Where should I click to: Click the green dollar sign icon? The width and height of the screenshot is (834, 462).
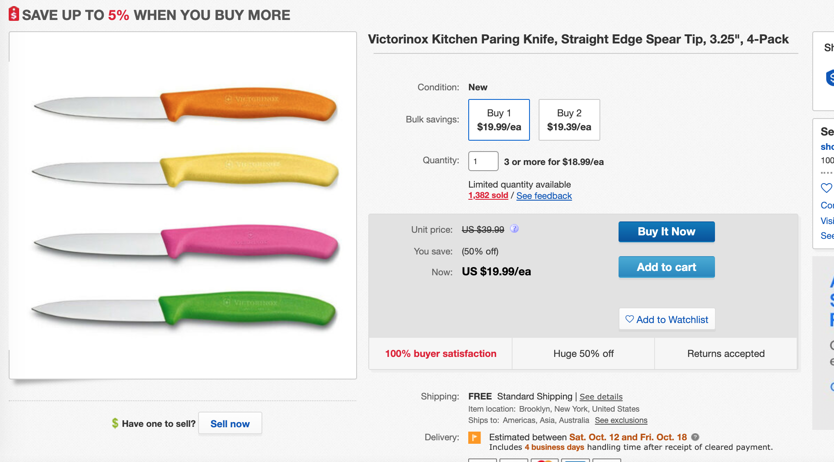[x=115, y=423]
